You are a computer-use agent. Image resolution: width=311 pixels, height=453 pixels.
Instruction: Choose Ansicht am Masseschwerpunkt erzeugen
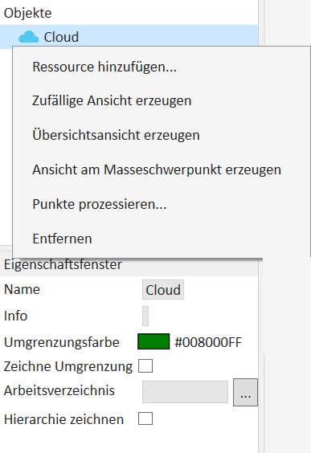[157, 169]
